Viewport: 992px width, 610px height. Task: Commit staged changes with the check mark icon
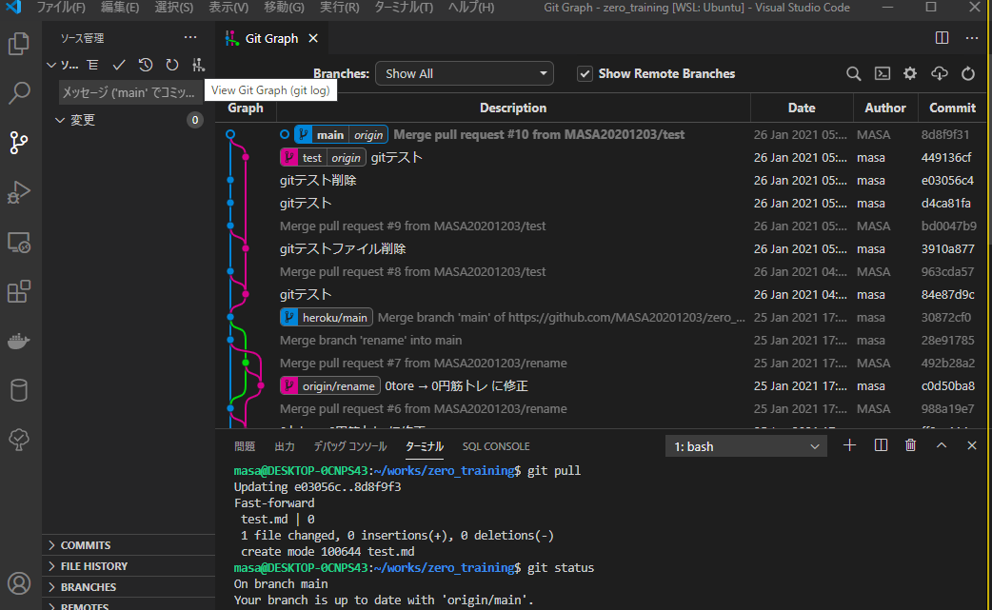pyautogui.click(x=118, y=65)
